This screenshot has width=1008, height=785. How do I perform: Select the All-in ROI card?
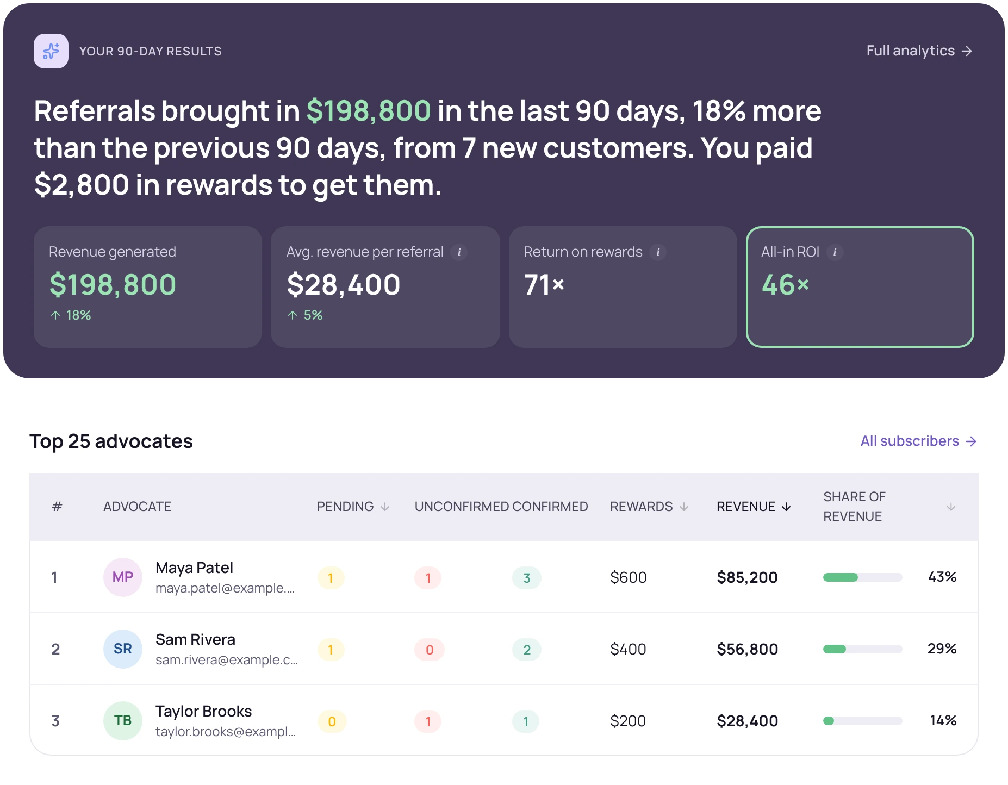pos(860,287)
